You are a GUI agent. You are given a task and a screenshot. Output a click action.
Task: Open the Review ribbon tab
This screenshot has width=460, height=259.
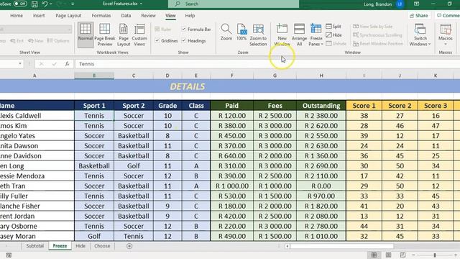(x=149, y=16)
